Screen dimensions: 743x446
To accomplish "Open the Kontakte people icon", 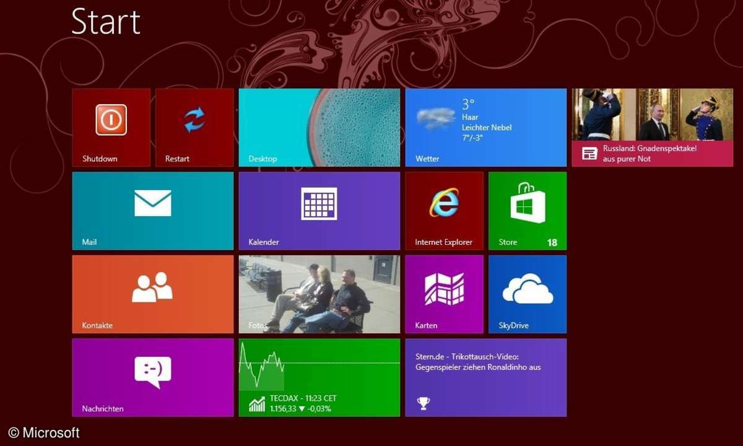I will [x=152, y=287].
